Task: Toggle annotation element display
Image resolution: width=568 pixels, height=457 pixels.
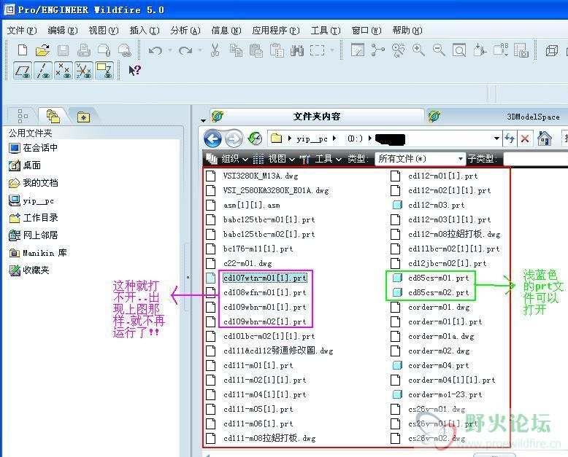Action: tap(104, 71)
